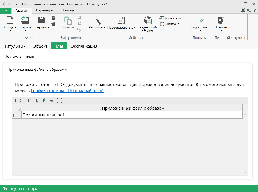
Task: Open Сведения об объекте
Action: click(x=147, y=21)
